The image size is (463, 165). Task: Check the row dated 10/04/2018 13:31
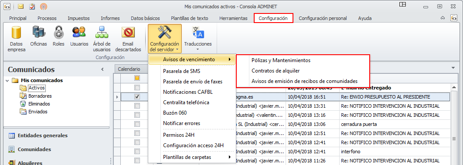point(137,106)
